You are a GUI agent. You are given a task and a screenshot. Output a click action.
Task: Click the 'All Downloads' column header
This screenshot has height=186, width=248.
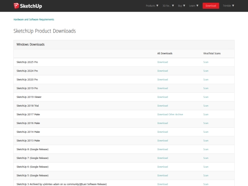(x=165, y=53)
